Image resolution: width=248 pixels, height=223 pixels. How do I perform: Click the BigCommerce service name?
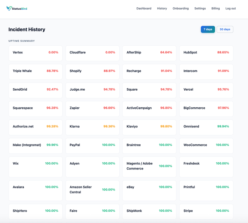[x=194, y=108]
